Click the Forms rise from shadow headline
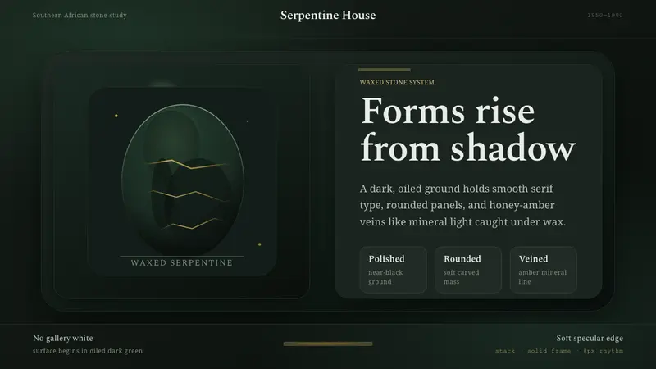656x369 pixels. pos(467,130)
